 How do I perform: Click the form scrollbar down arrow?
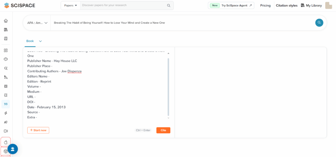point(168,118)
